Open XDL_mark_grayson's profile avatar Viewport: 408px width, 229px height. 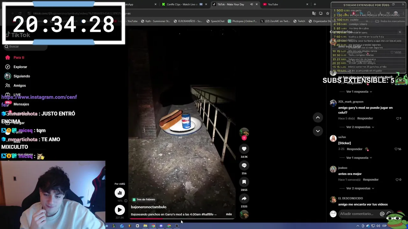tap(333, 103)
